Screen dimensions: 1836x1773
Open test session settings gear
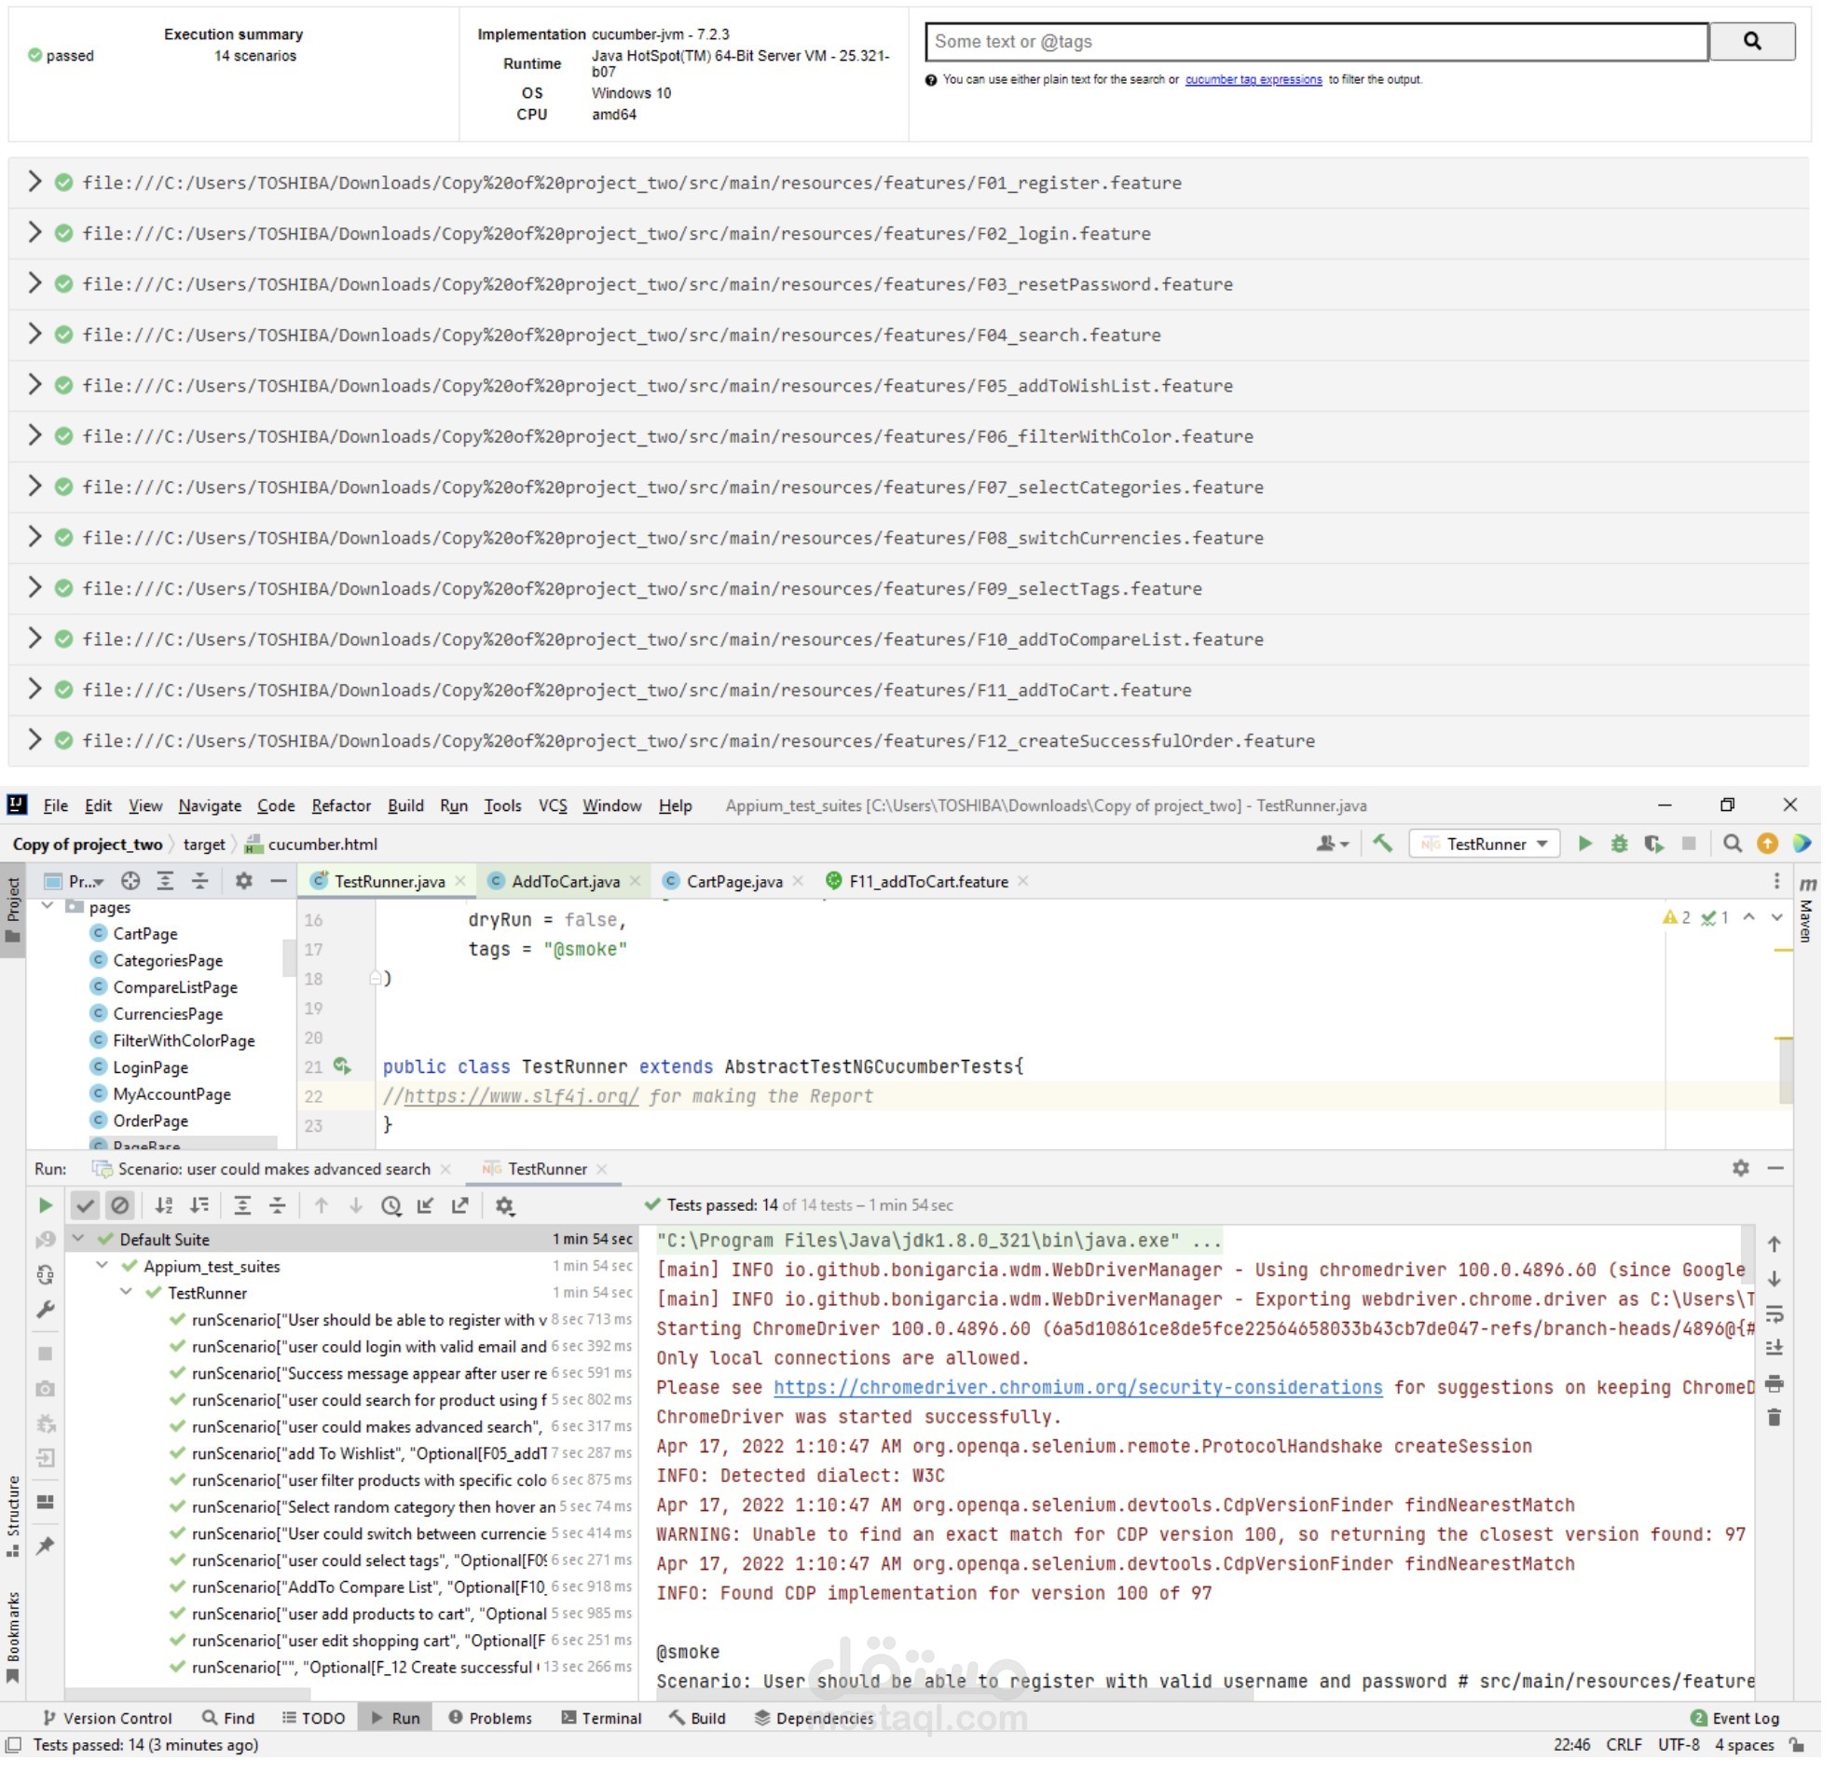(505, 1206)
